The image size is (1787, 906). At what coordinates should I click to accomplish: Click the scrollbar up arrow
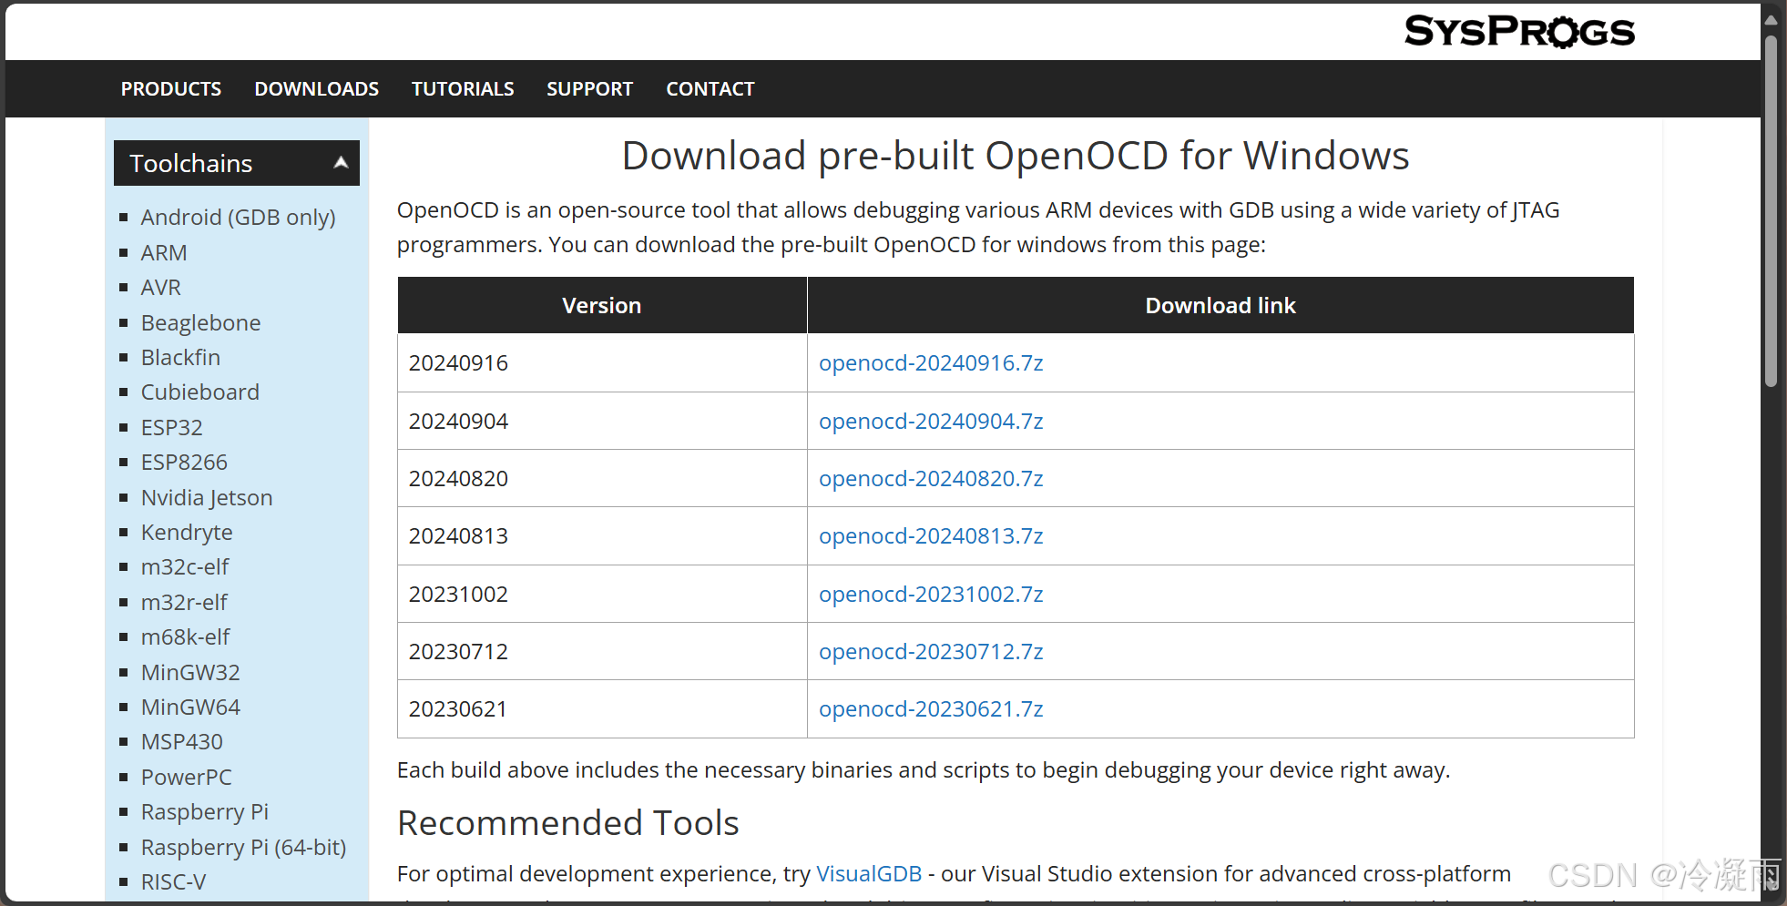click(1772, 18)
